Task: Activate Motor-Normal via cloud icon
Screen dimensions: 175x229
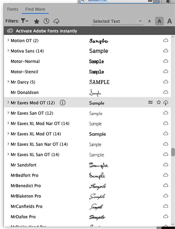Action: pos(165,61)
